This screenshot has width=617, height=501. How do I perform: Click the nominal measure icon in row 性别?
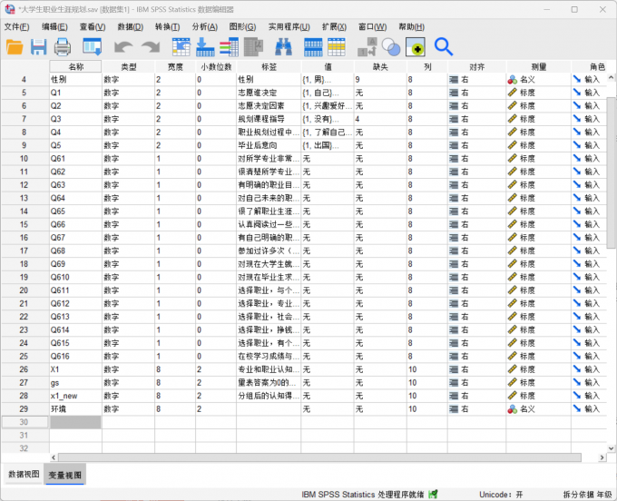[x=512, y=80]
